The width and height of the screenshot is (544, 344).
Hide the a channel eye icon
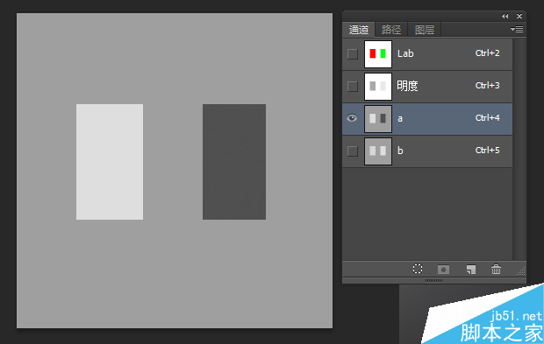[352, 118]
